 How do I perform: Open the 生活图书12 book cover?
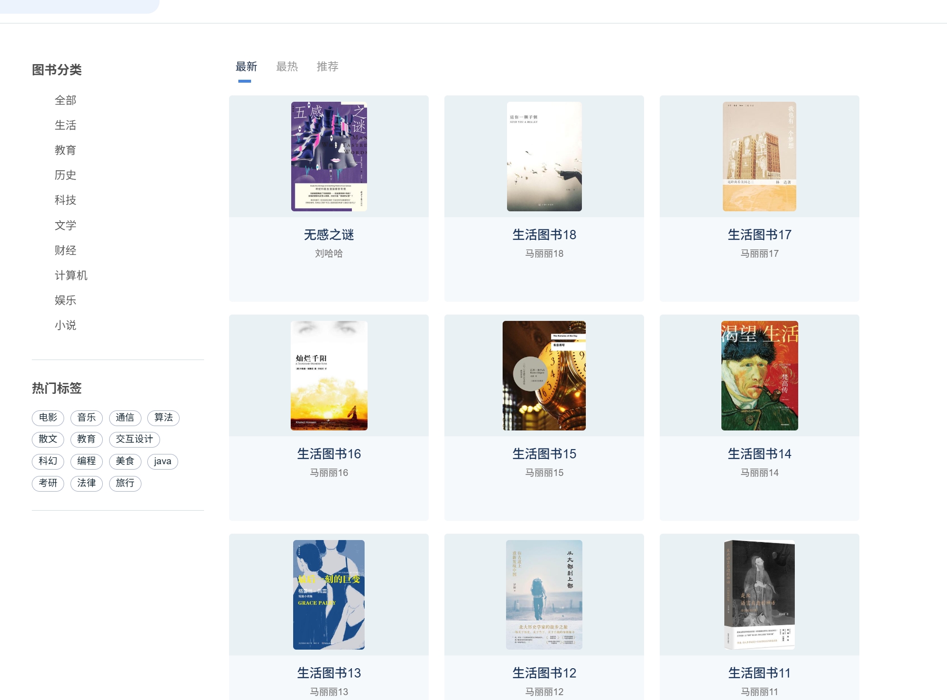pyautogui.click(x=544, y=595)
